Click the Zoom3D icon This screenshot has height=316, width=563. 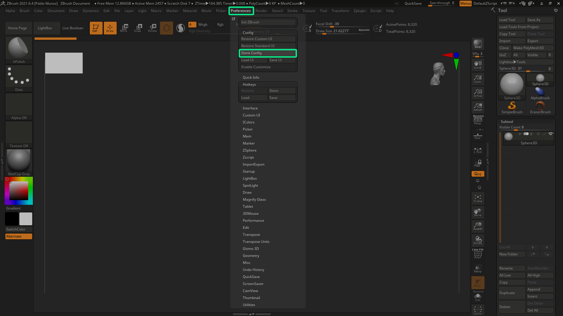[x=478, y=226]
